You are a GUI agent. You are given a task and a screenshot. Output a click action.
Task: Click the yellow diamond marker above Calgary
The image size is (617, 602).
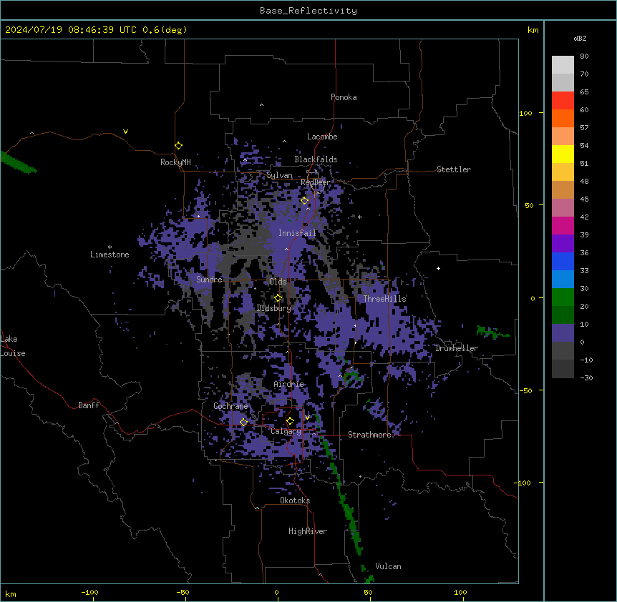pos(290,421)
